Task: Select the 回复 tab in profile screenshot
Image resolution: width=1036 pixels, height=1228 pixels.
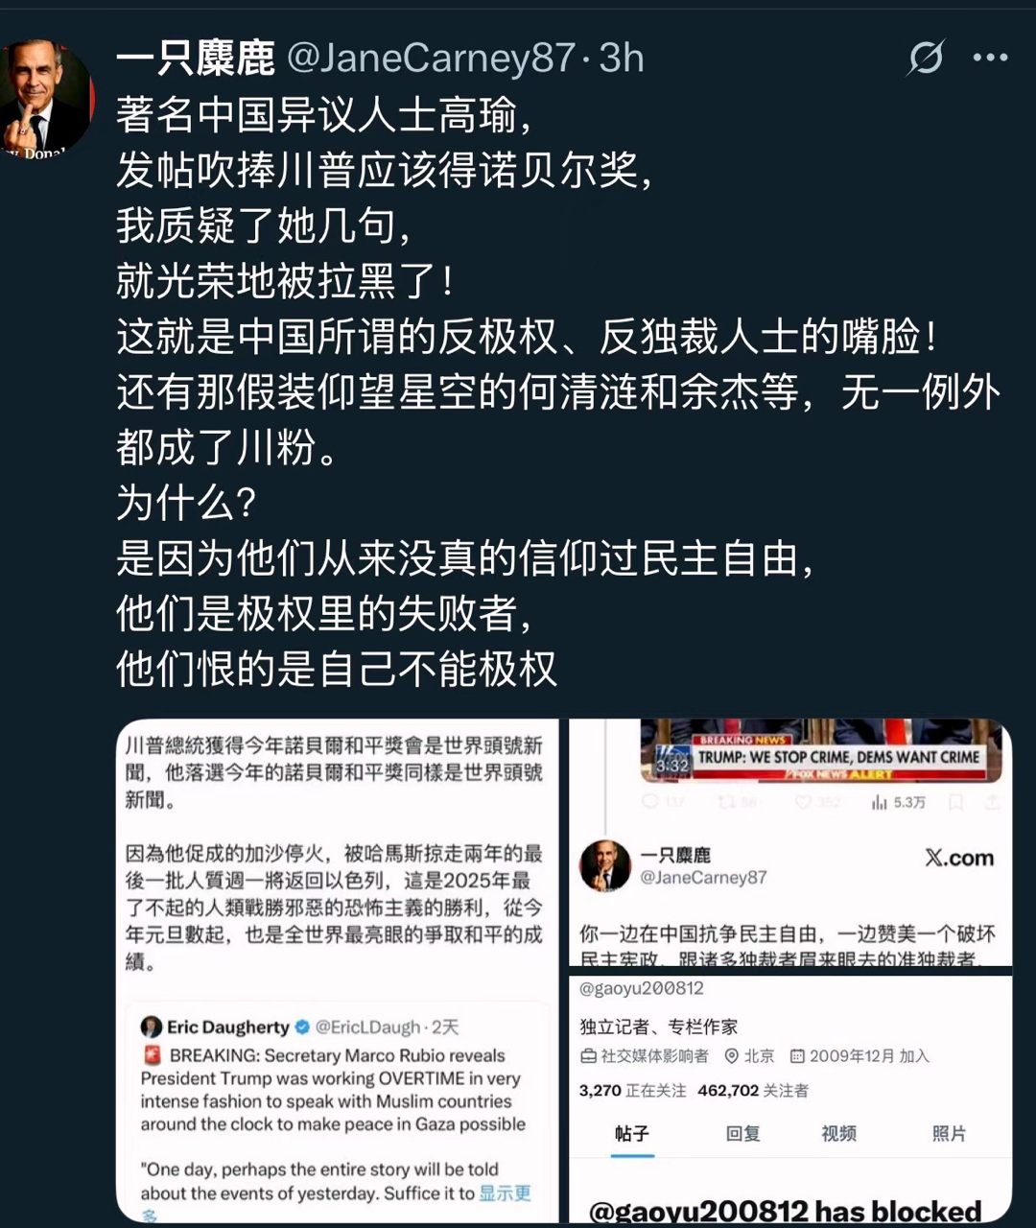Action: tap(742, 1134)
